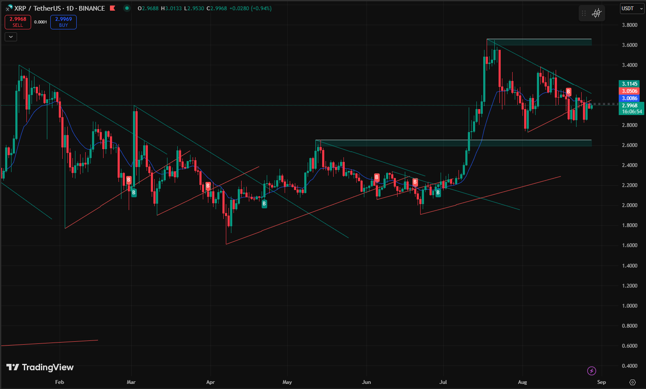Image resolution: width=646 pixels, height=389 pixels.
Task: Open the USDT currency dropdown
Action: (632, 9)
